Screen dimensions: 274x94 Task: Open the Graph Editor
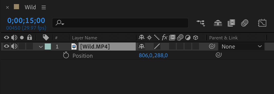coord(262,23)
